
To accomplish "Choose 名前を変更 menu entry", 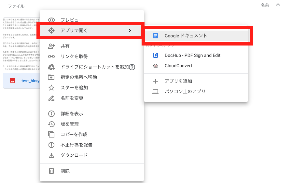I will tap(92, 98).
